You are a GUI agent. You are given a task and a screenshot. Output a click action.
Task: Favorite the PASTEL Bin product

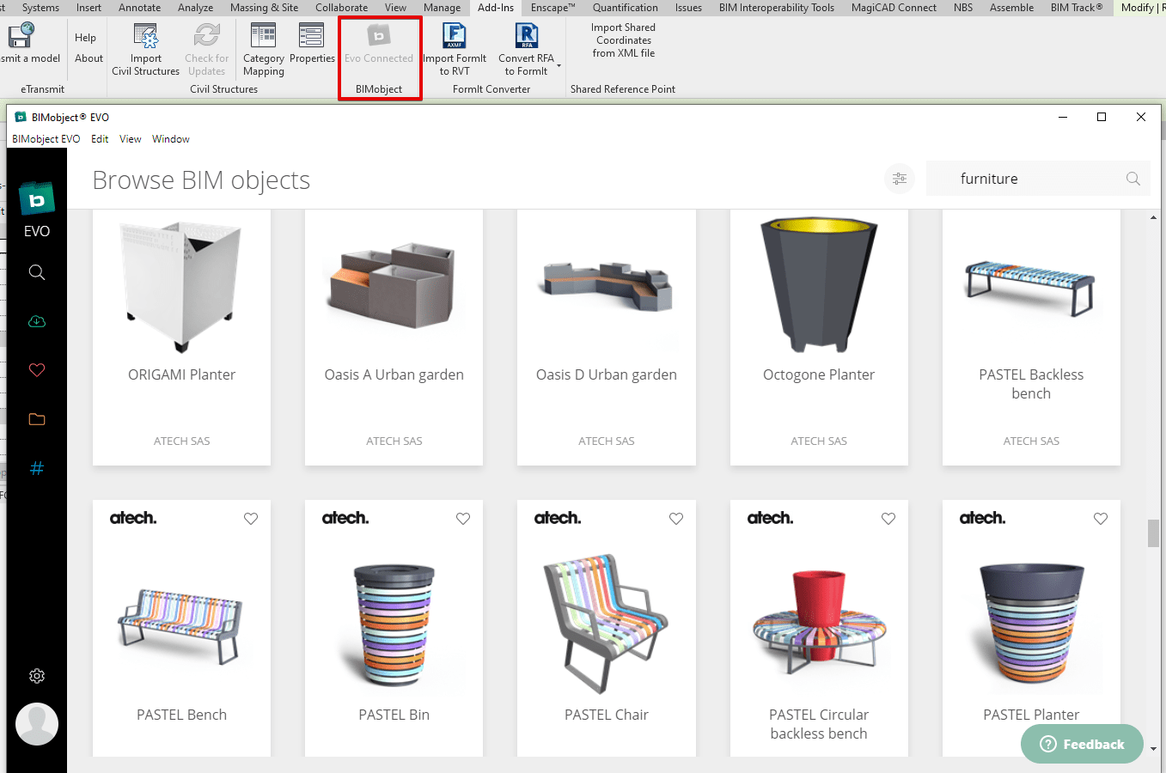coord(462,519)
